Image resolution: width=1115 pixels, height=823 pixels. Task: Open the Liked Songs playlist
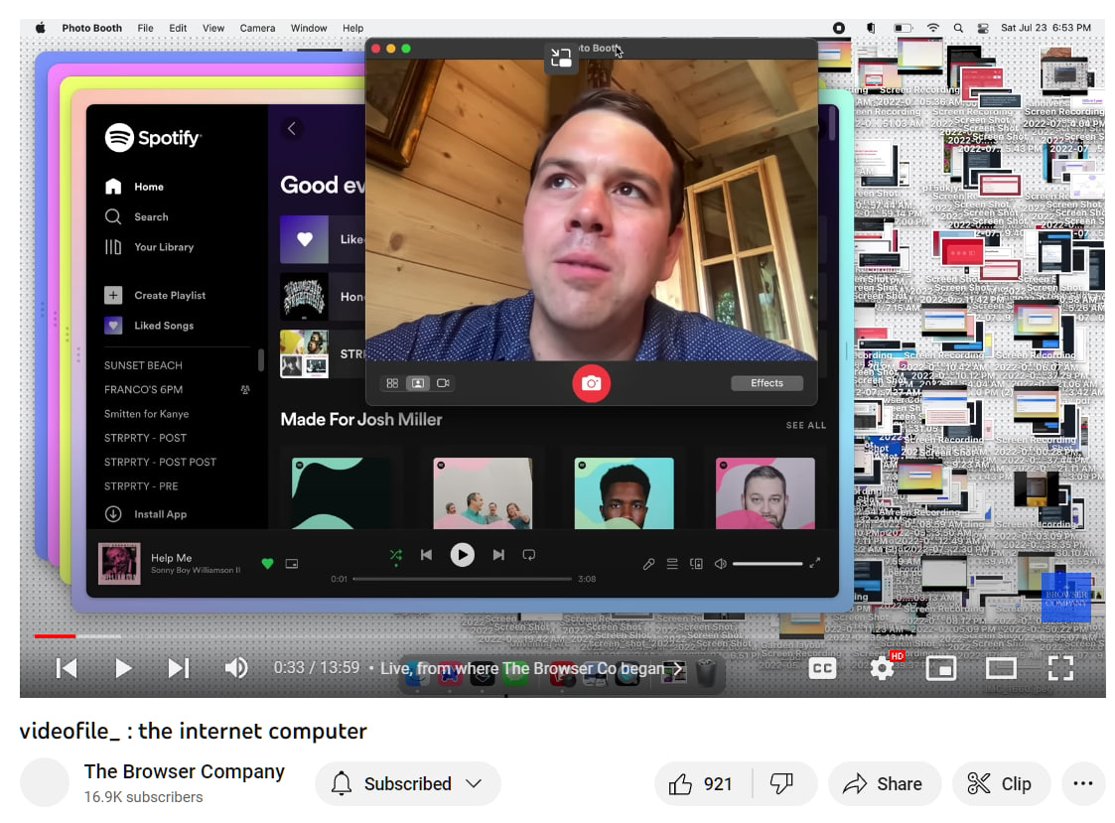point(149,326)
